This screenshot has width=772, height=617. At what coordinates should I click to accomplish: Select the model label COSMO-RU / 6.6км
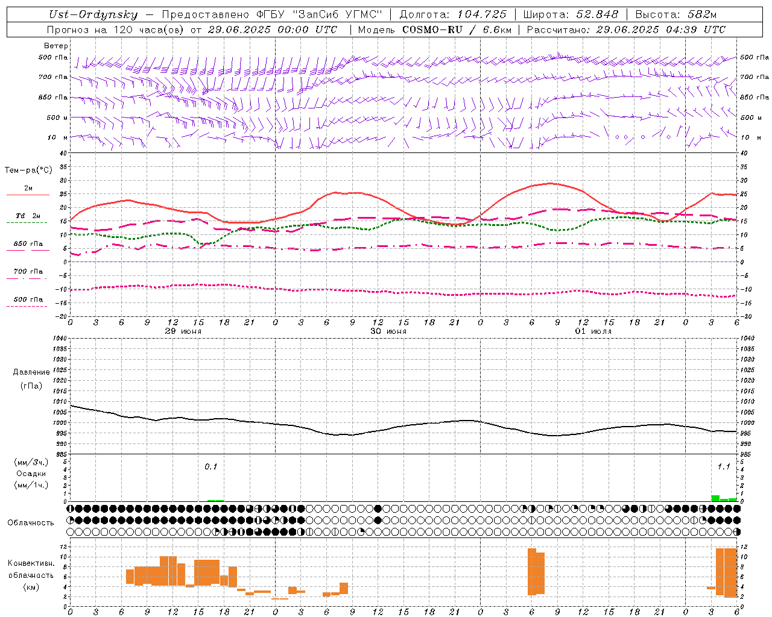pyautogui.click(x=457, y=30)
